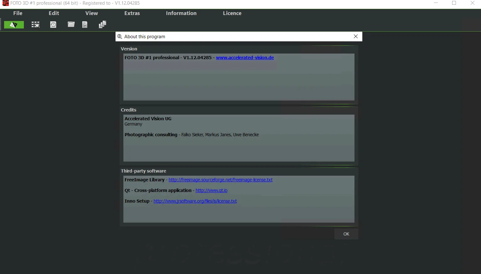Screen dimensions: 481x274
Task: Click the About dialog title magnifier icon
Action: (x=120, y=37)
